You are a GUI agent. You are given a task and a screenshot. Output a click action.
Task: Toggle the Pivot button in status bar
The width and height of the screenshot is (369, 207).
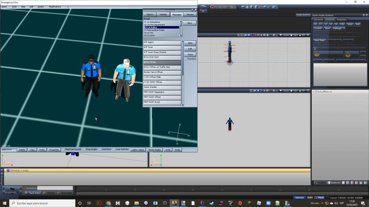(319, 197)
